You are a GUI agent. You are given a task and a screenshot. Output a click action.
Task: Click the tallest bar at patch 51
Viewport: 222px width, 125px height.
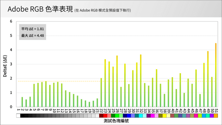coord(216,75)
